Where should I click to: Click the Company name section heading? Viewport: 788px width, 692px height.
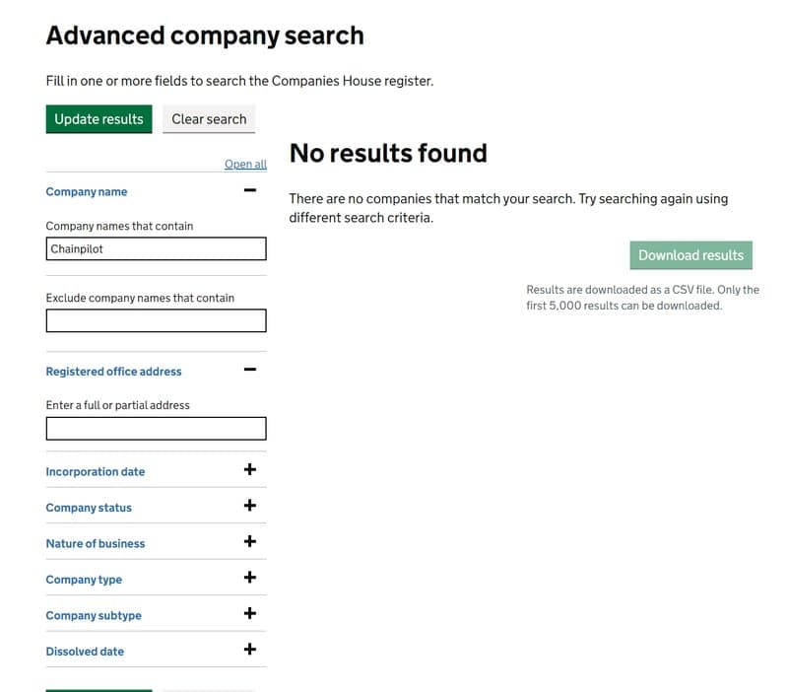(x=87, y=192)
